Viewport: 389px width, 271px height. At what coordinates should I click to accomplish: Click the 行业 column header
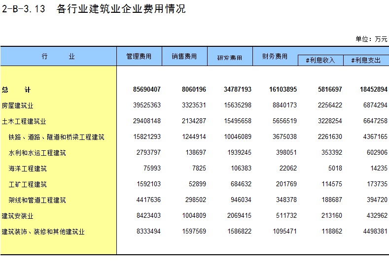pyautogui.click(x=58, y=57)
